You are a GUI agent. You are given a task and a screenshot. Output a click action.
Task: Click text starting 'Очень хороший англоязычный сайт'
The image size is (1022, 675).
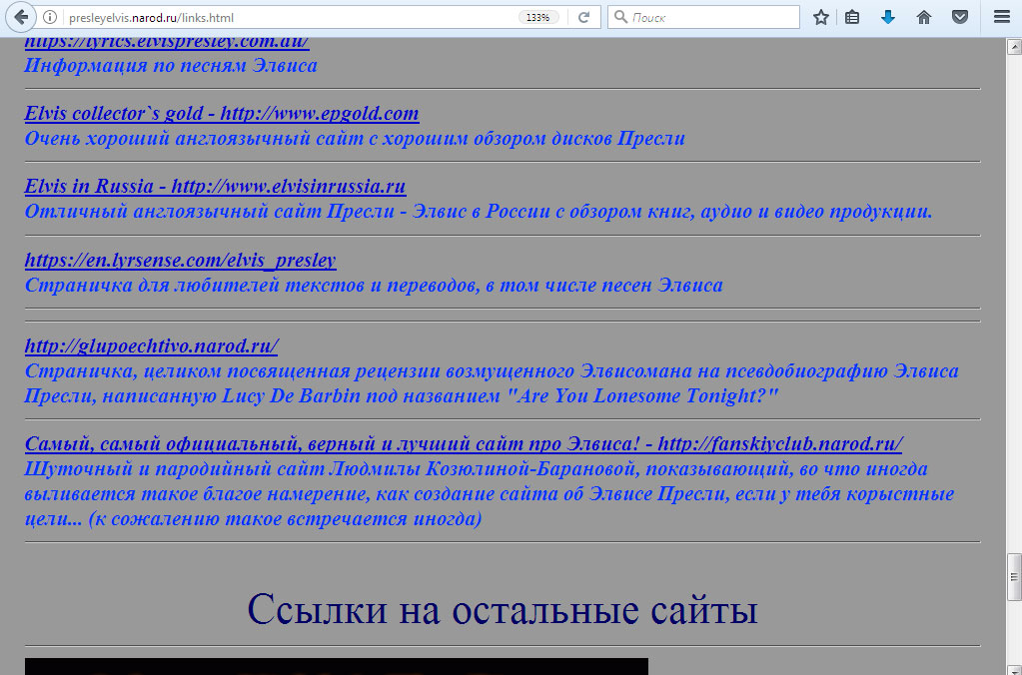355,138
